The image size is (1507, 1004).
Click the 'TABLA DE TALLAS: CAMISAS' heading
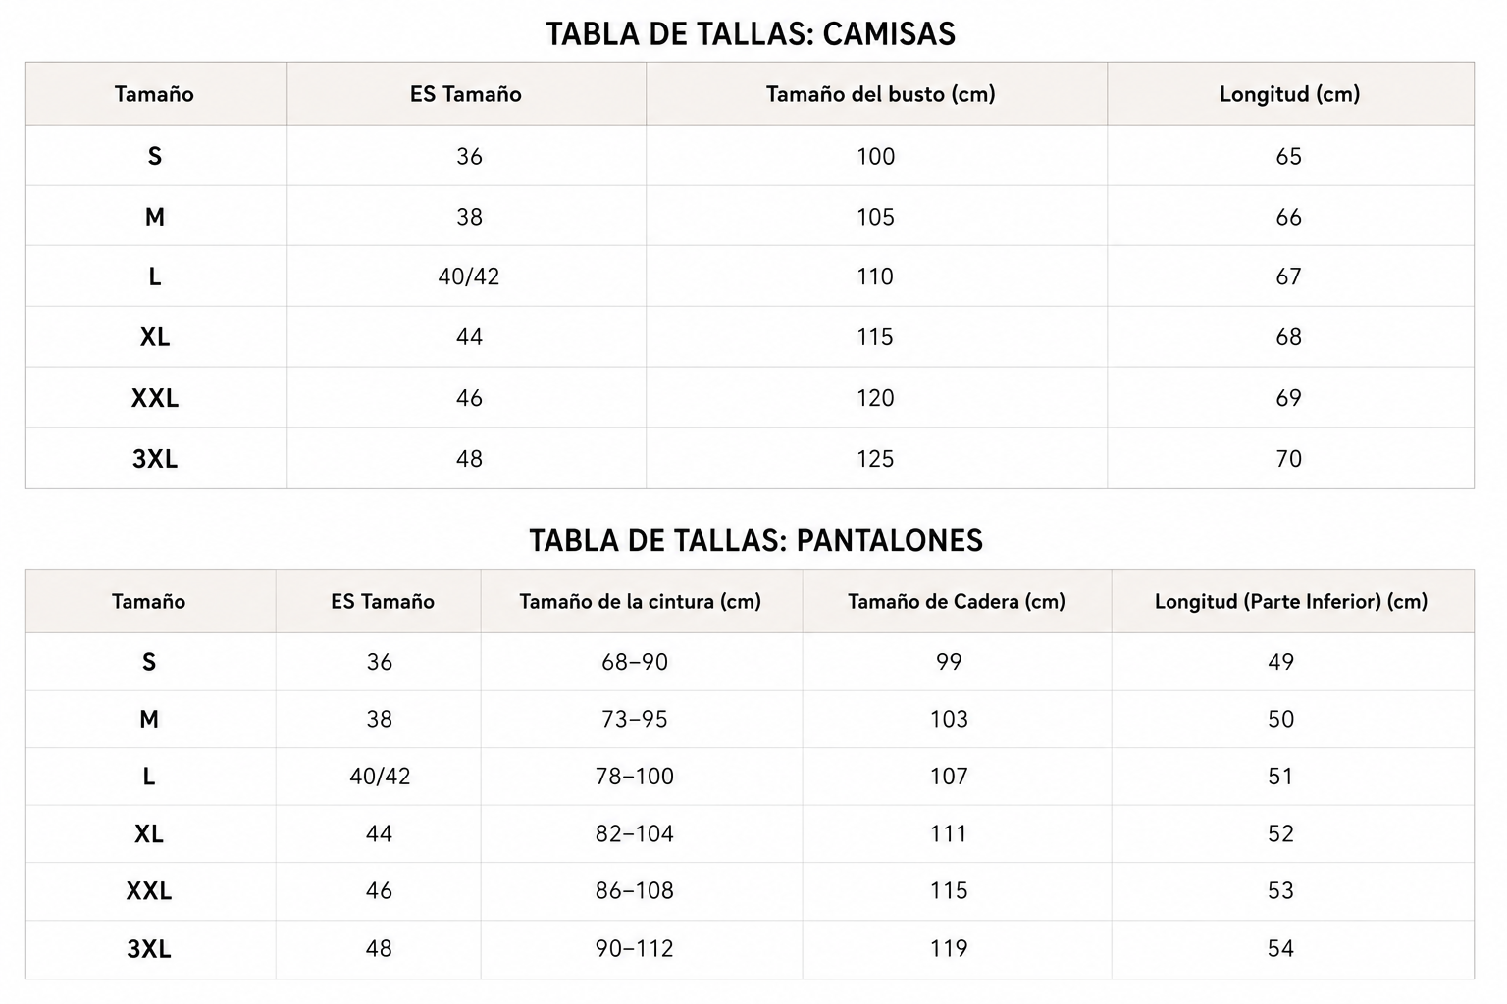(x=751, y=34)
